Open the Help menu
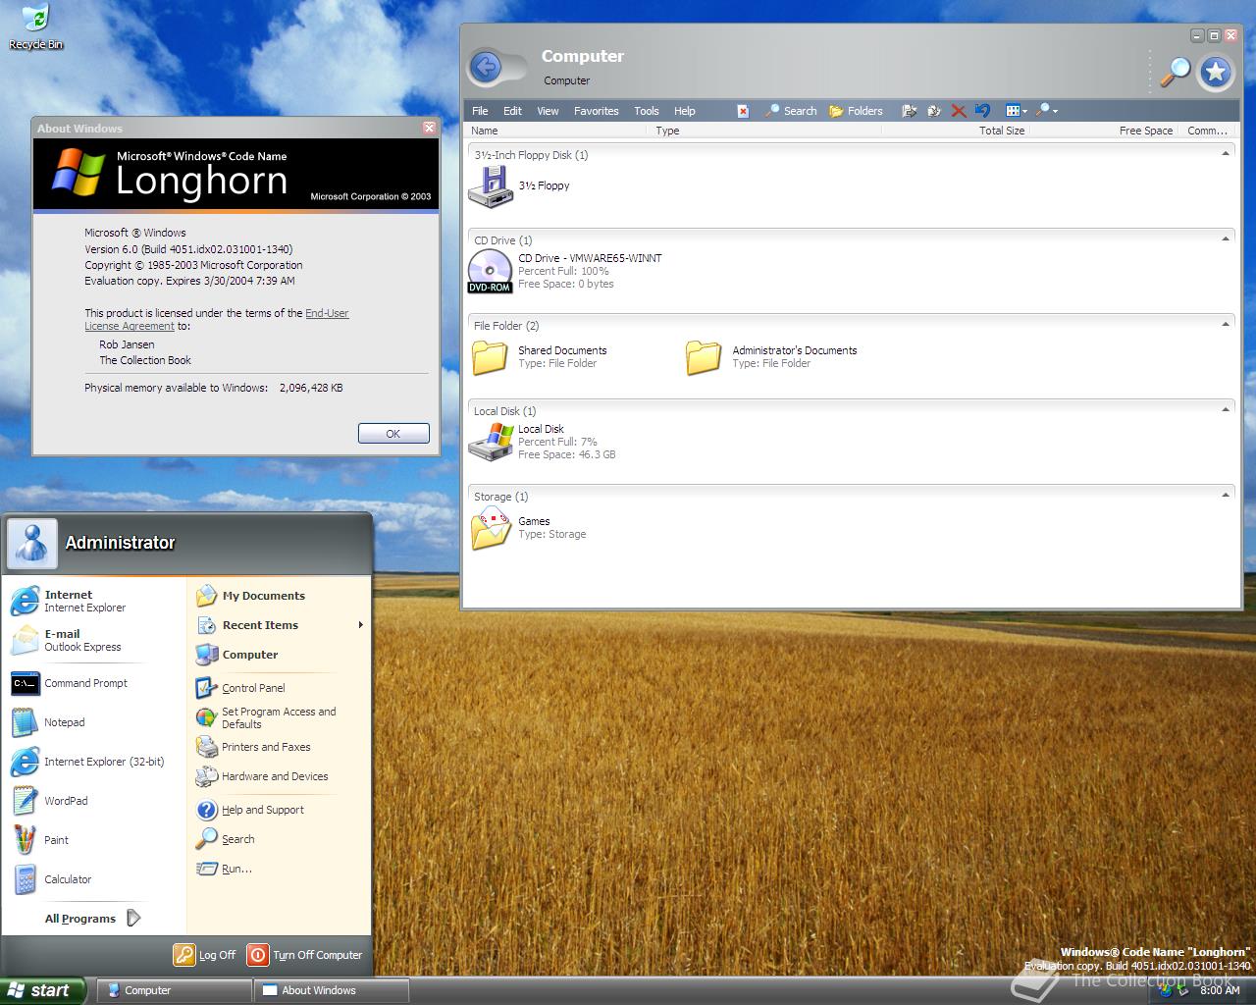1256x1005 pixels. tap(684, 111)
